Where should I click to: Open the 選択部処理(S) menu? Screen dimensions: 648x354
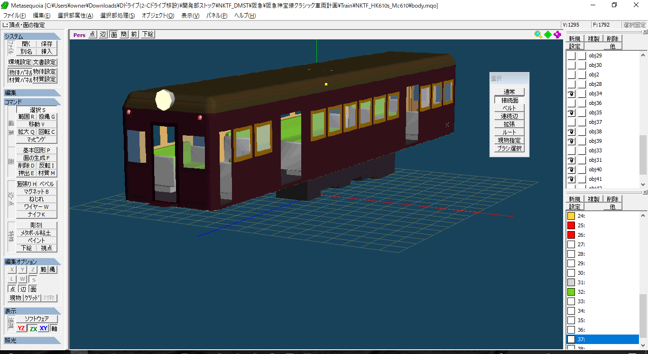pos(117,16)
